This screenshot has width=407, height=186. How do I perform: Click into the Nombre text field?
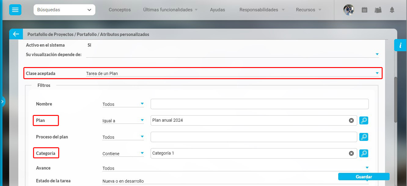tap(259, 104)
